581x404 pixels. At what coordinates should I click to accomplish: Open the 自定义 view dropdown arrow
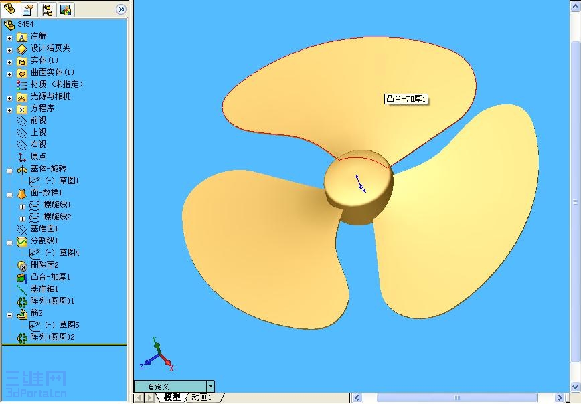click(x=210, y=386)
